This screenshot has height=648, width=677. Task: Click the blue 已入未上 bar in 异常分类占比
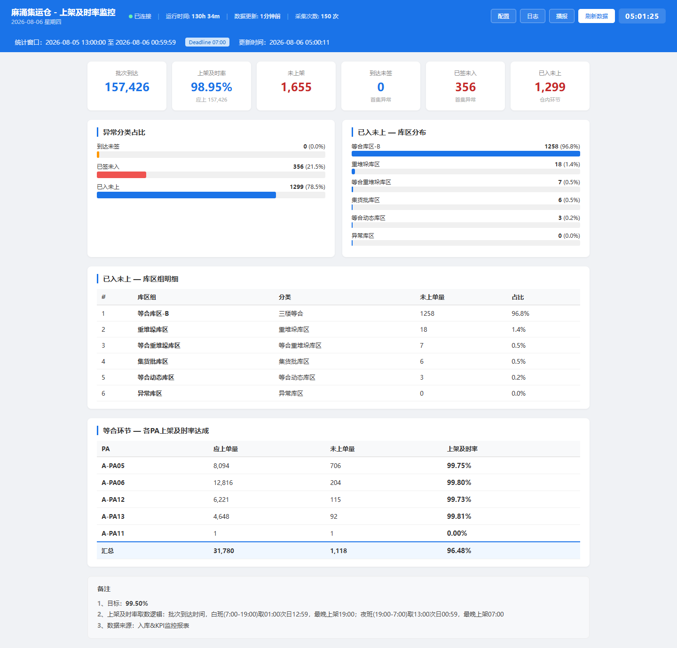[x=186, y=195]
